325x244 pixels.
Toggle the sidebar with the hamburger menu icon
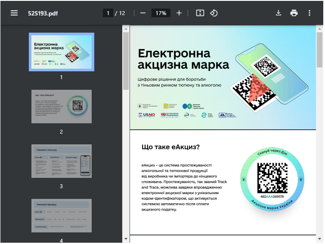click(14, 13)
